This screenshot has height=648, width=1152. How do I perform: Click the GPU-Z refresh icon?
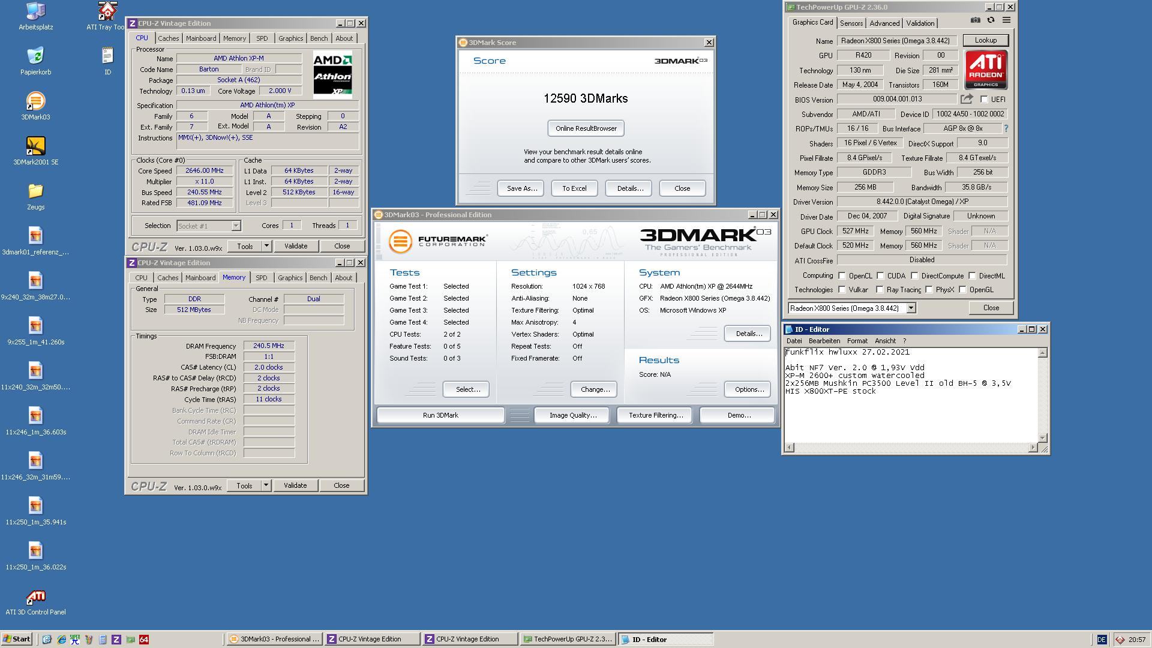991,20
